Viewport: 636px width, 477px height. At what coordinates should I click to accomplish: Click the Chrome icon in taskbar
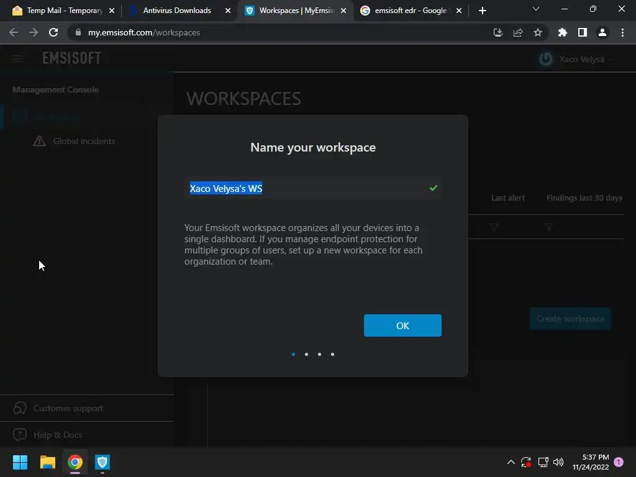pyautogui.click(x=75, y=462)
